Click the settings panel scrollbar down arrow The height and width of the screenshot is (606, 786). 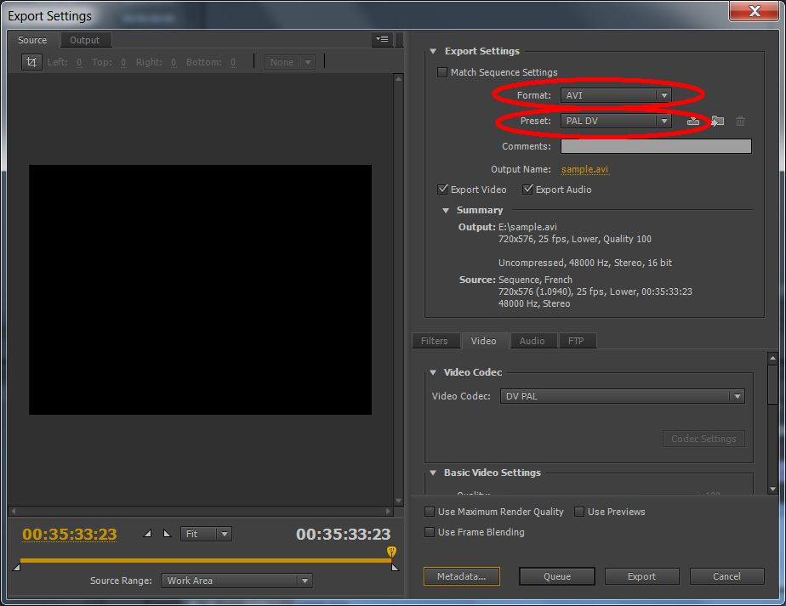coord(773,489)
